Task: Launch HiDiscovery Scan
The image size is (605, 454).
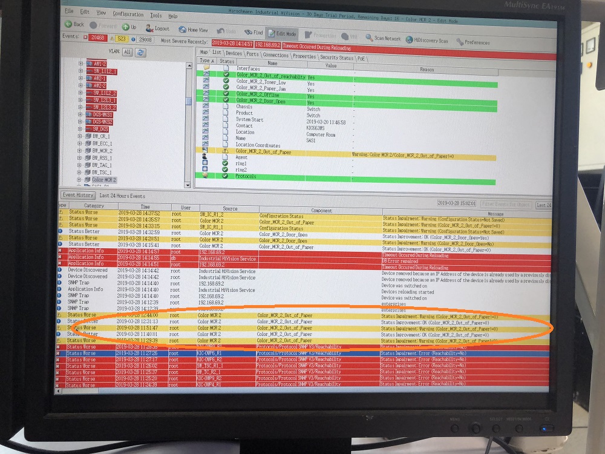Action: click(x=409, y=40)
